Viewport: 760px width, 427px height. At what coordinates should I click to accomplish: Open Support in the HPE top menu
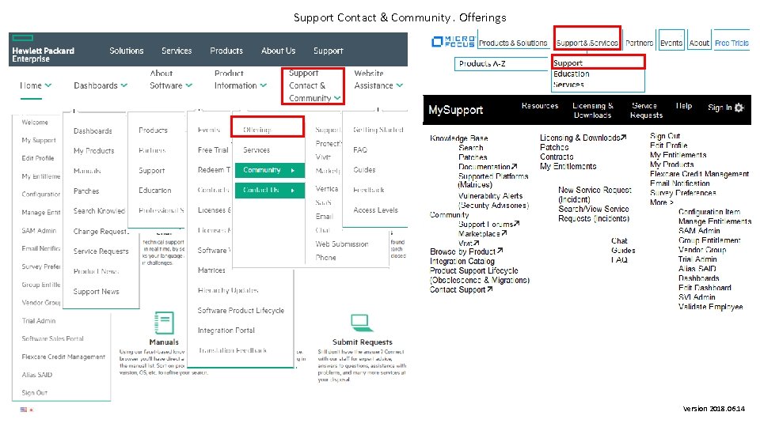point(328,51)
